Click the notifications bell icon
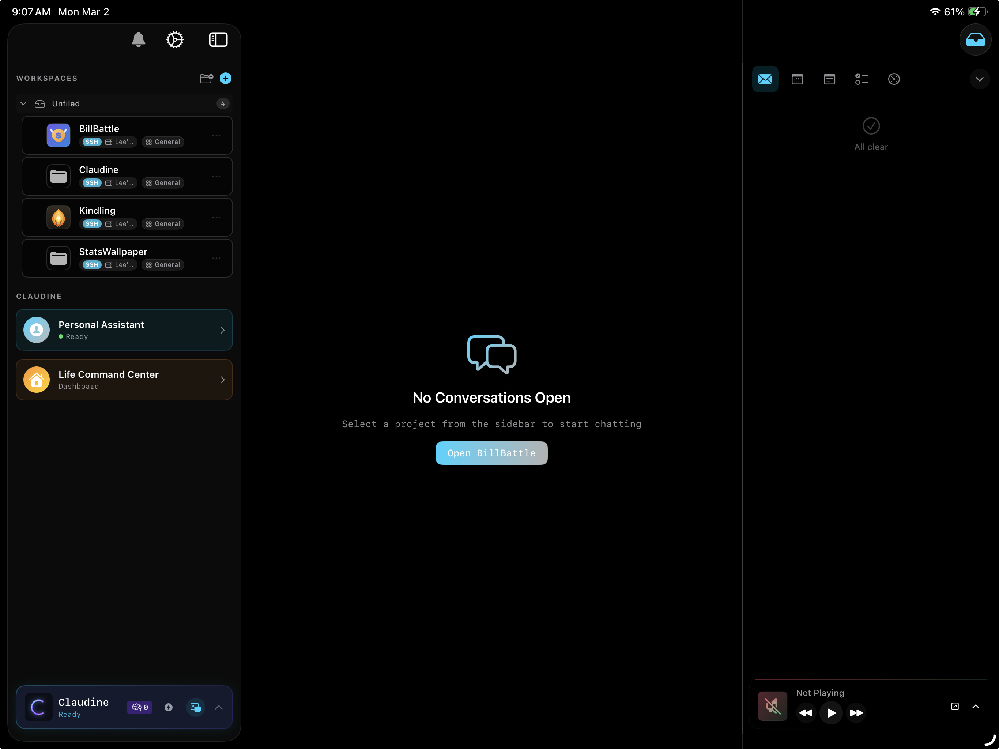 click(x=138, y=40)
